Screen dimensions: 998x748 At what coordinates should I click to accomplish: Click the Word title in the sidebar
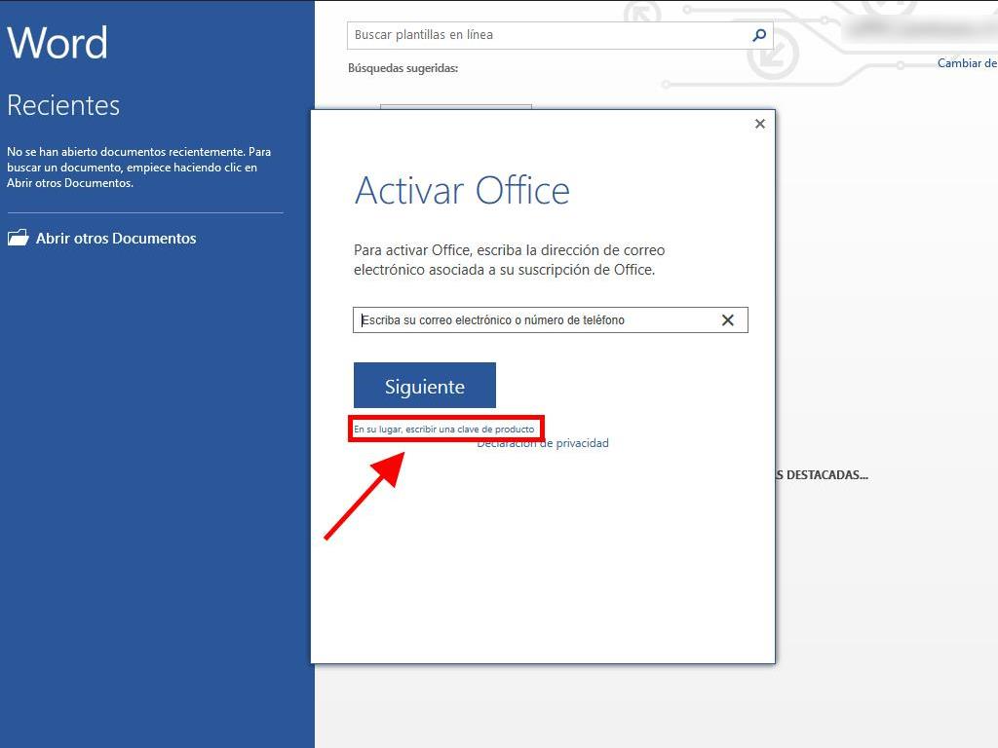coord(58,43)
